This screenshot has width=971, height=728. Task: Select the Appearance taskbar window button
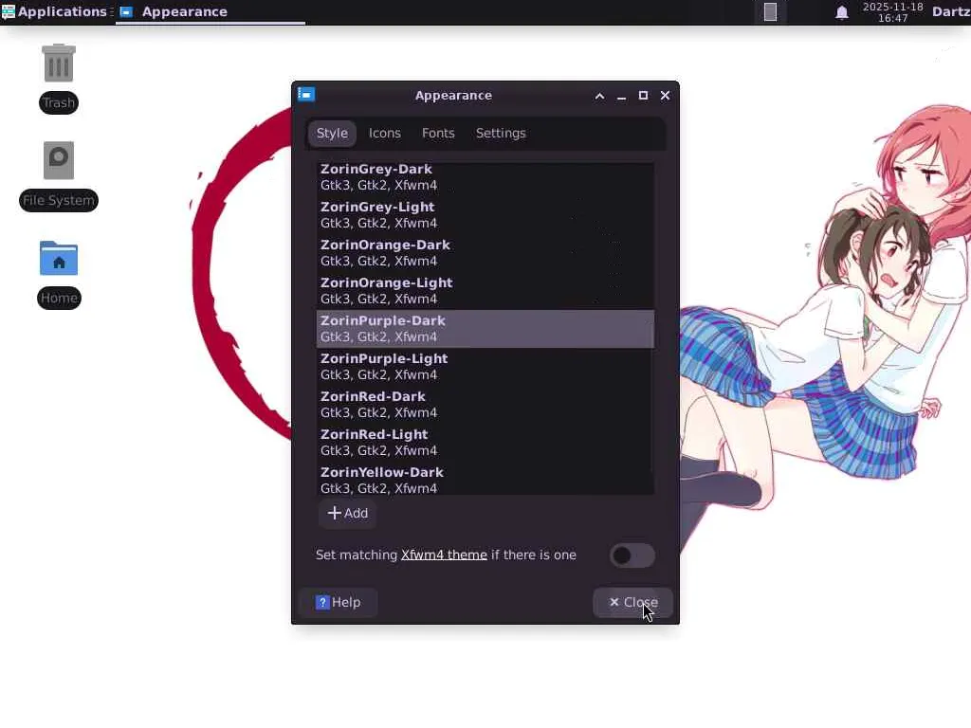coord(211,11)
